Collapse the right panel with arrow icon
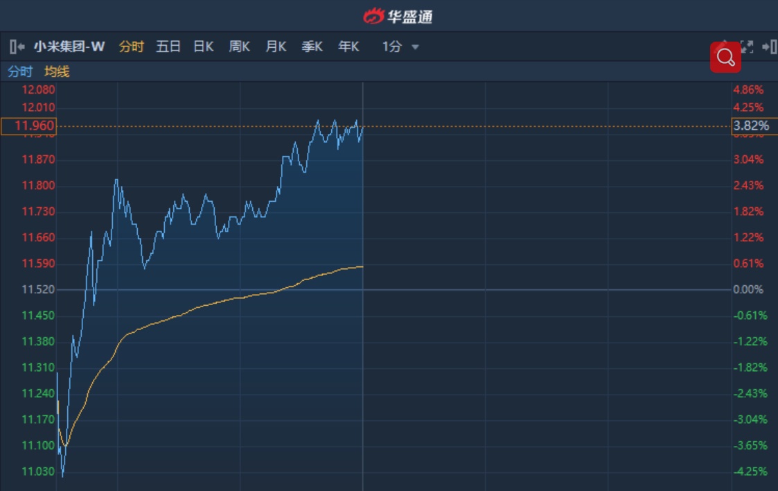Viewport: 778px width, 491px height. (768, 47)
